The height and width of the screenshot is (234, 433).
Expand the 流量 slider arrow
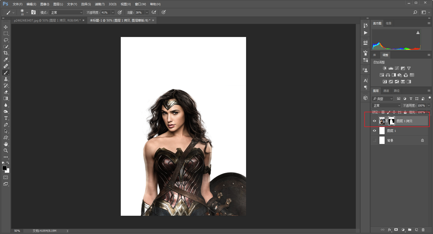point(147,12)
